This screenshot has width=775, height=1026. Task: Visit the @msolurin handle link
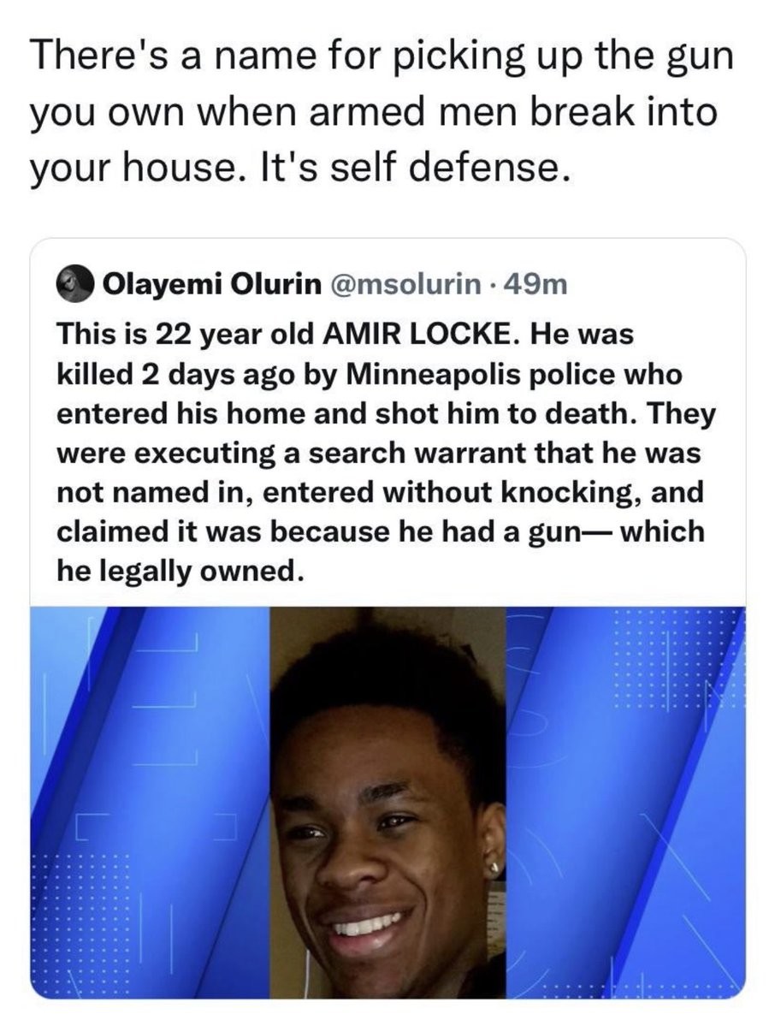407,285
